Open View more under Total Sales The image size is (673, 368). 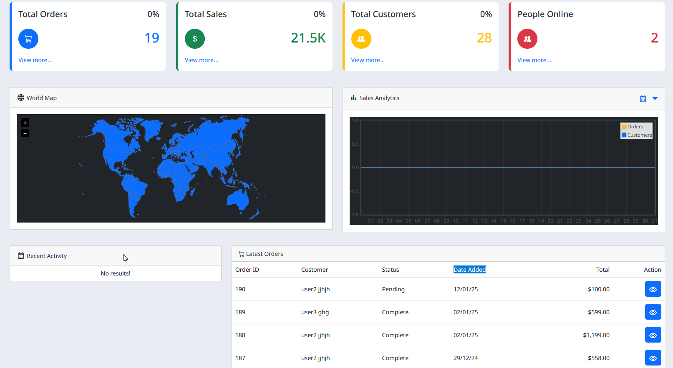click(x=202, y=60)
